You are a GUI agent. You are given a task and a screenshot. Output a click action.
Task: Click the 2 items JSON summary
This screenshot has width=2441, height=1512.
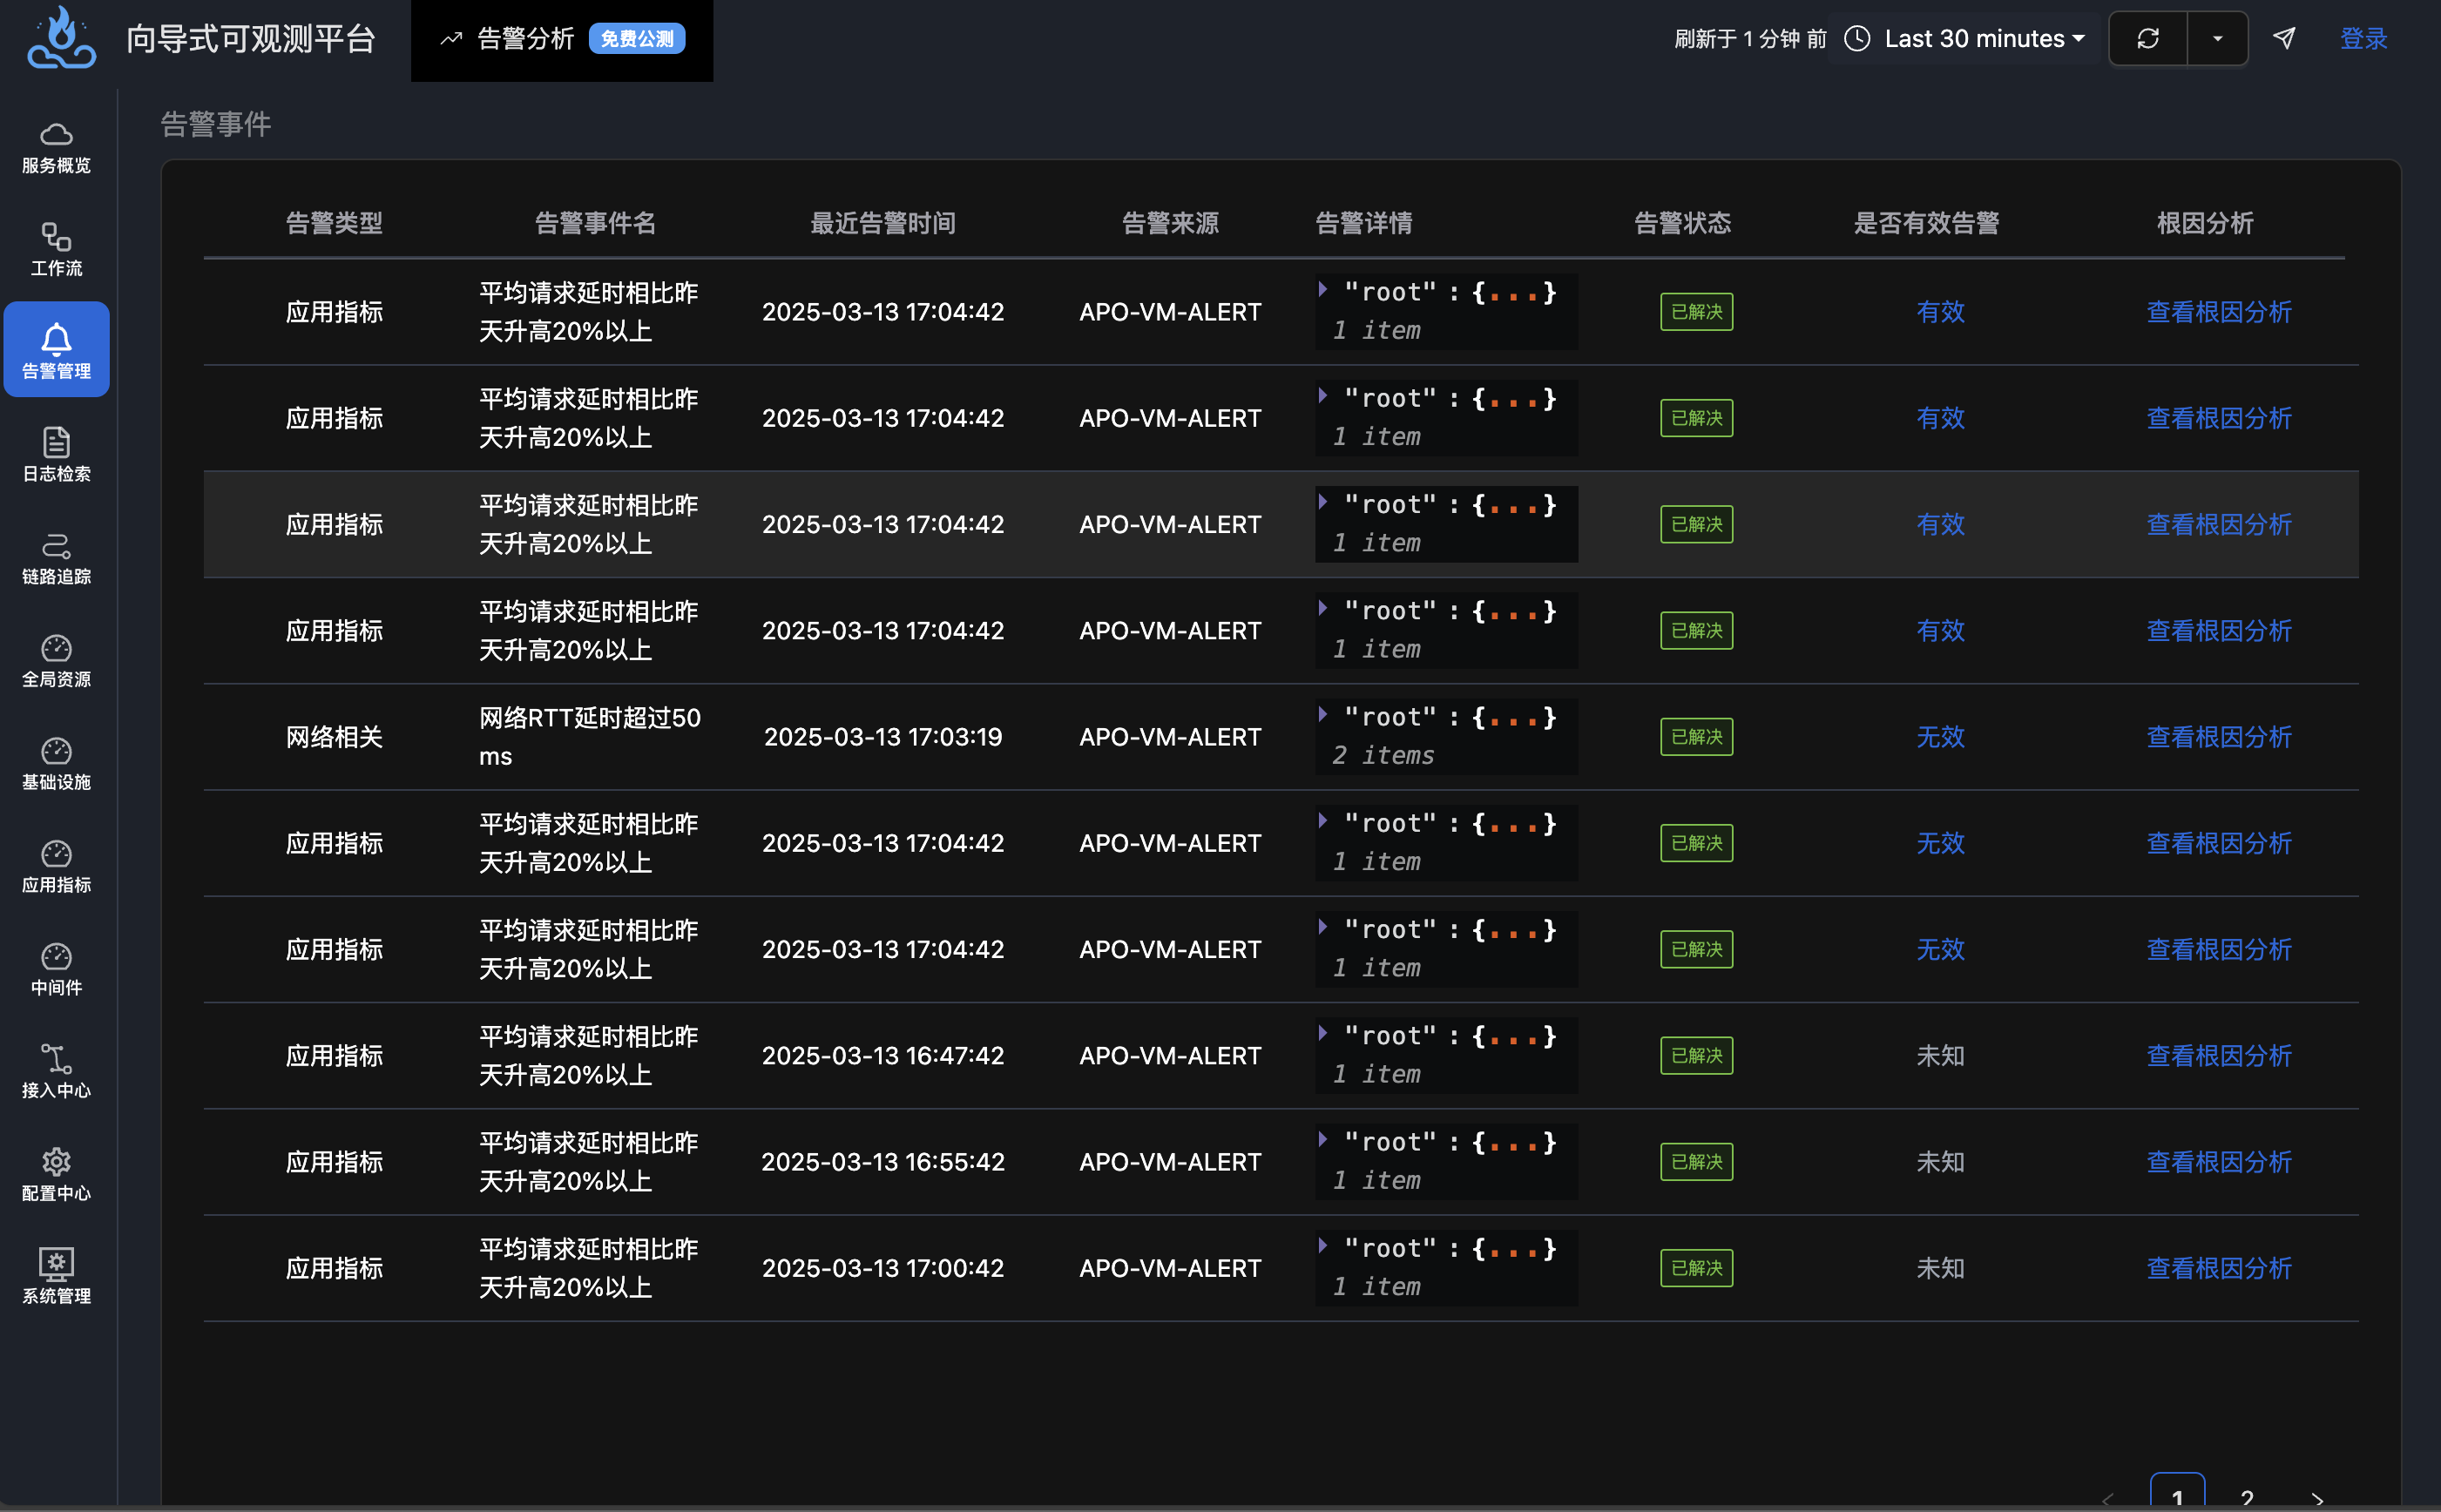tap(1383, 755)
